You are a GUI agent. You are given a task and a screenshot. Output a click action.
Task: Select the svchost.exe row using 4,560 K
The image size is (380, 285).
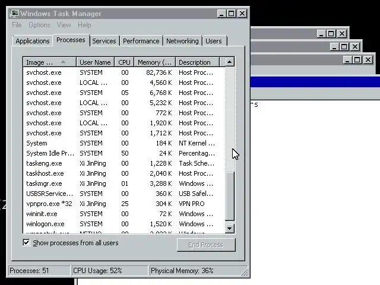[x=123, y=83]
